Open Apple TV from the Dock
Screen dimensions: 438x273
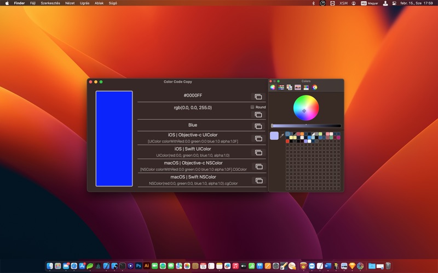pos(244,266)
